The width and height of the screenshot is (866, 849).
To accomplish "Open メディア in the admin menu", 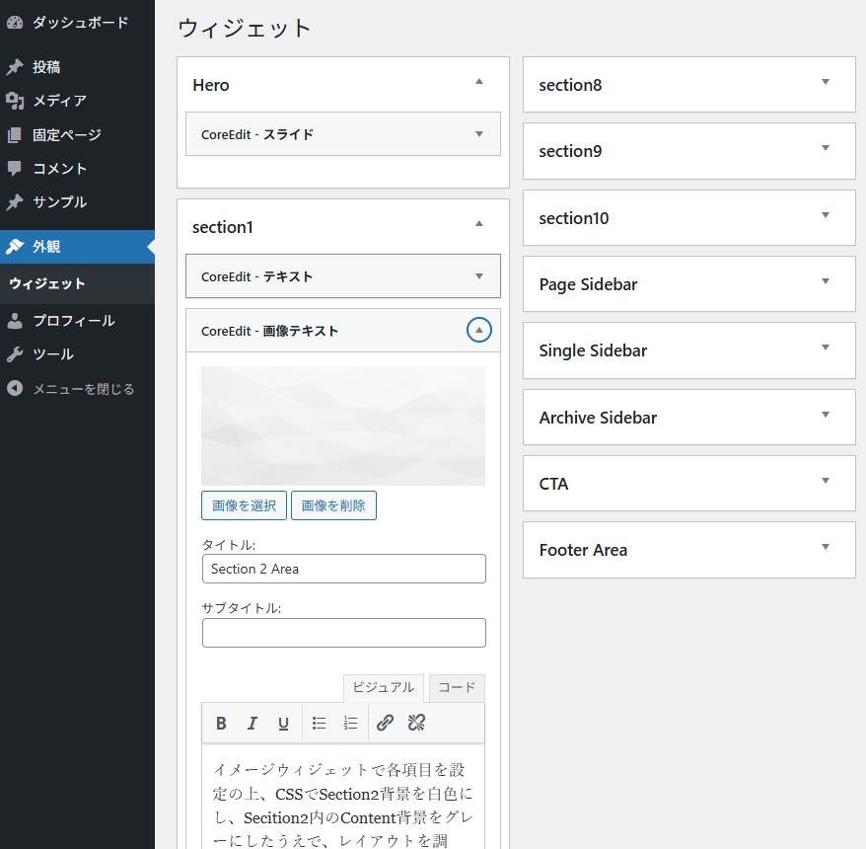I will point(59,101).
